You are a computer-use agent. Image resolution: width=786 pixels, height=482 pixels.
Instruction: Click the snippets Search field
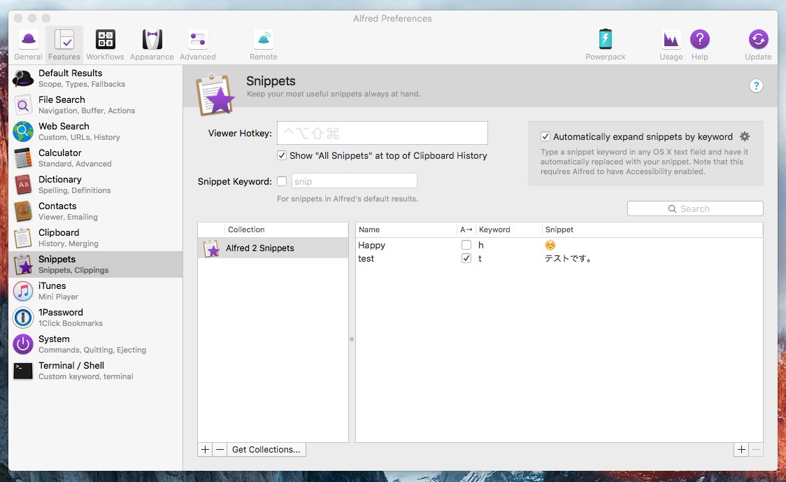point(695,208)
